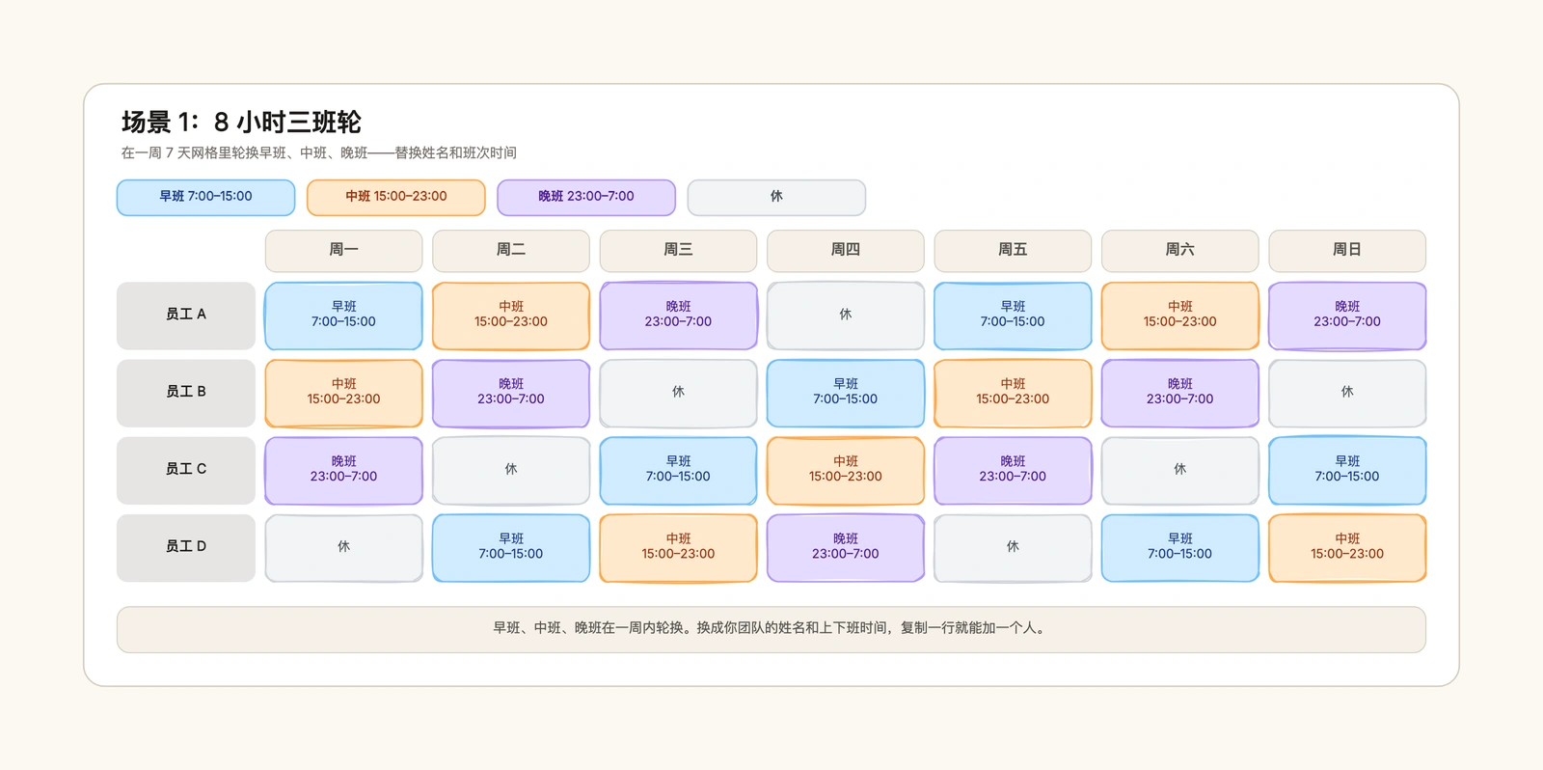The image size is (1543, 770).
Task: Select 员工 D's 周二 早班 cell
Action: tap(511, 547)
